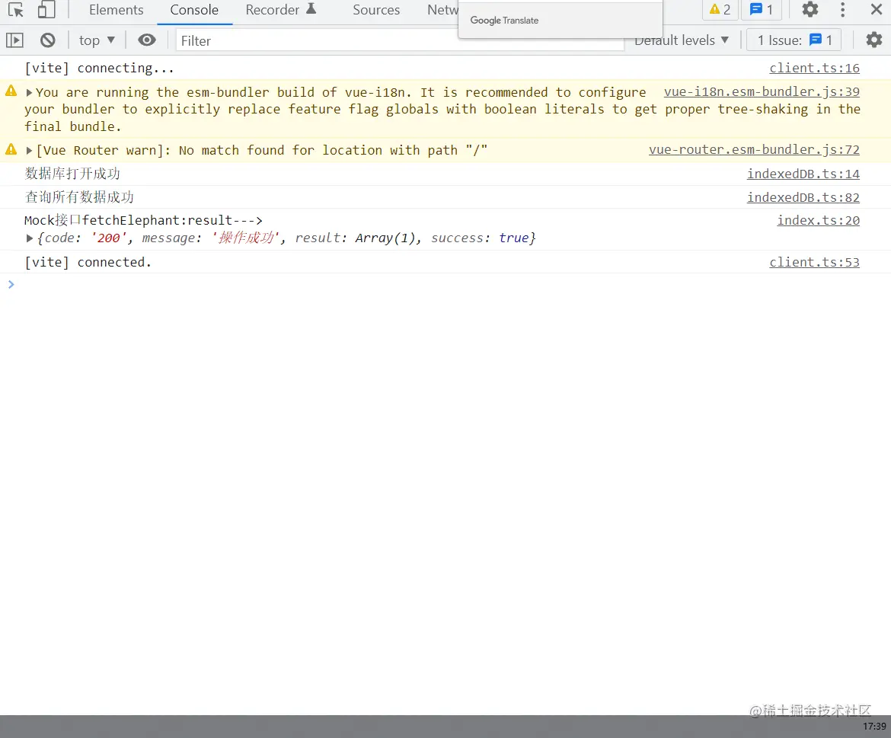
Task: Close the DevTools panel
Action: click(877, 10)
